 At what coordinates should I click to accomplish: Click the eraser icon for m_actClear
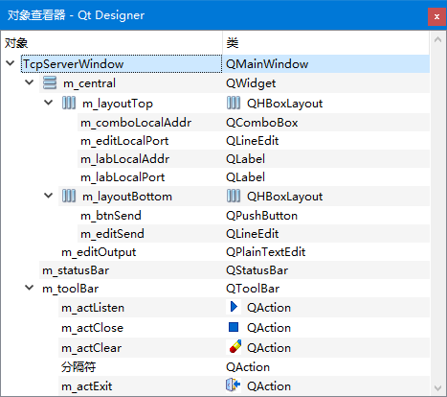(235, 347)
